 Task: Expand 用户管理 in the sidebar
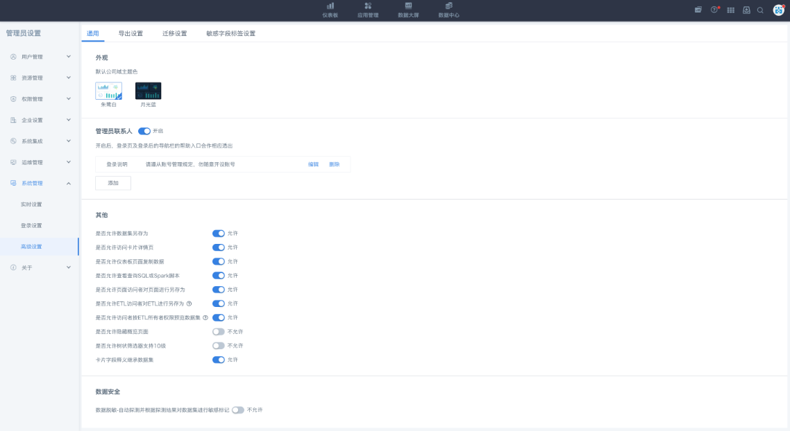(40, 57)
